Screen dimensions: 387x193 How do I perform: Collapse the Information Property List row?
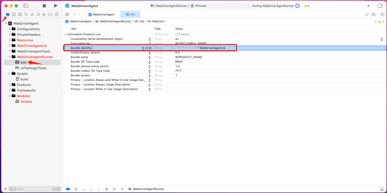pos(65,34)
